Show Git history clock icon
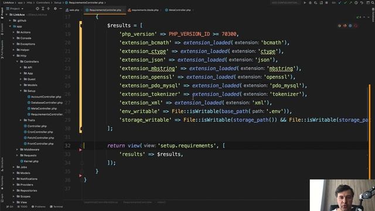This screenshot has height=211, width=375. coord(356,2)
